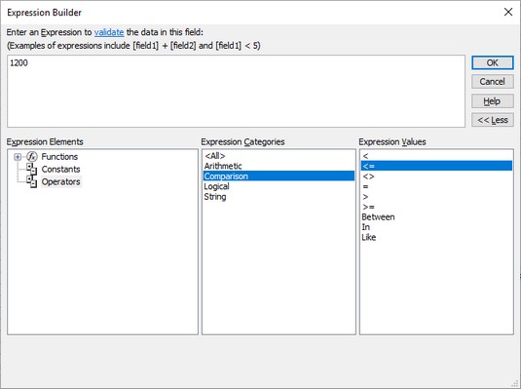Select the Between operator value

(x=436, y=217)
